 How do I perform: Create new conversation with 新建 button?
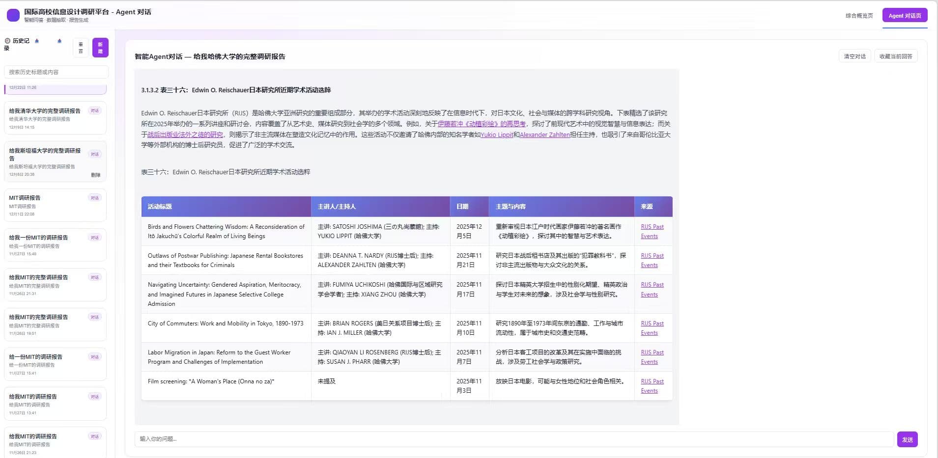[100, 48]
